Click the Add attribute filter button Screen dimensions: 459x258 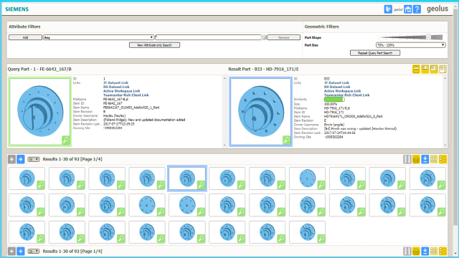click(25, 37)
